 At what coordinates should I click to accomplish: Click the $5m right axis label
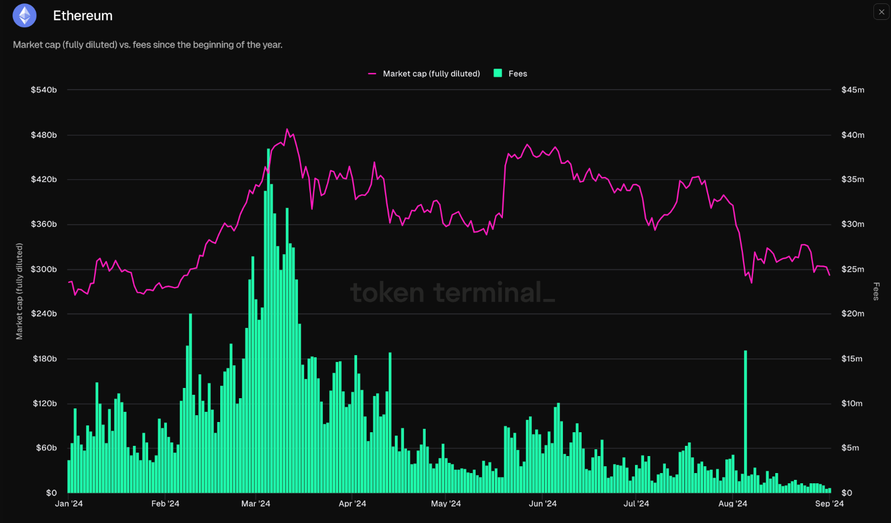[850, 448]
